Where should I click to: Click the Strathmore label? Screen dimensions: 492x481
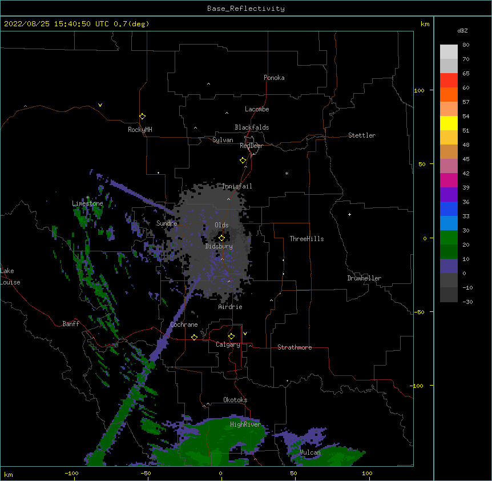pos(295,347)
